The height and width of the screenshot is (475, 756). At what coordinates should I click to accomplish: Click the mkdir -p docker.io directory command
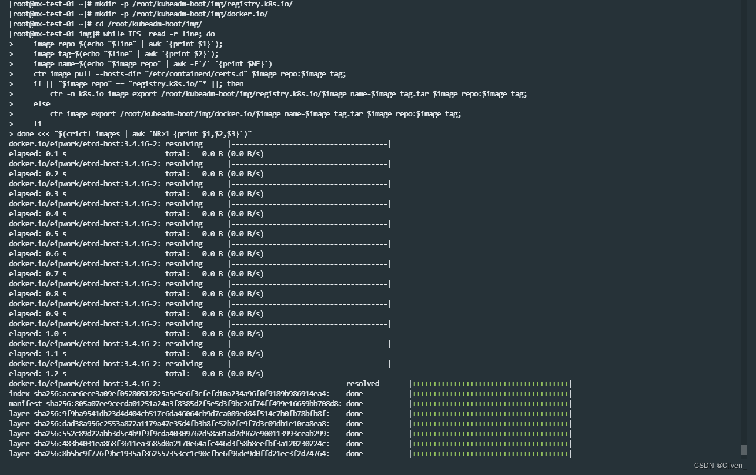pos(138,14)
